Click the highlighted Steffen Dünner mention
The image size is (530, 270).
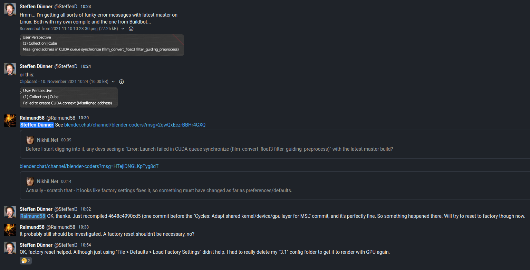(37, 125)
